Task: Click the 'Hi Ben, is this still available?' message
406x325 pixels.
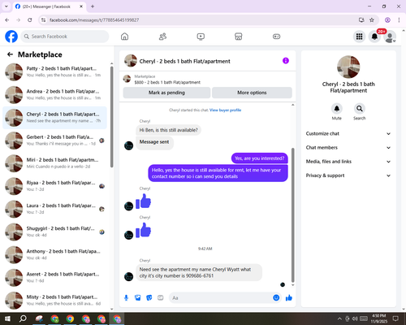Action: pyautogui.click(x=168, y=130)
